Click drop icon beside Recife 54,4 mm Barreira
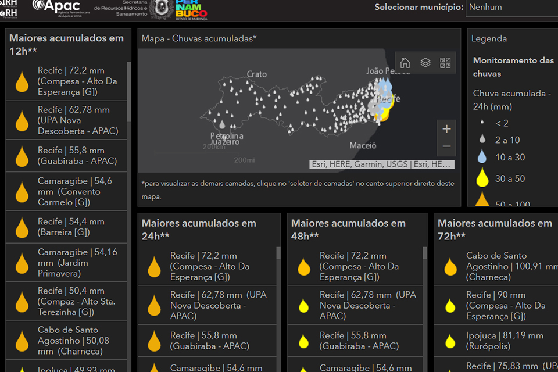Screen dimensions: 558x372 (x=22, y=227)
